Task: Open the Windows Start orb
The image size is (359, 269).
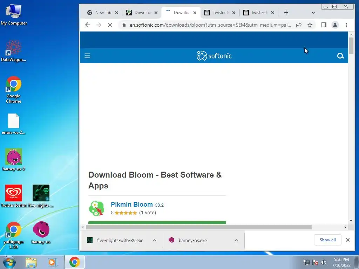Action: coord(9,262)
